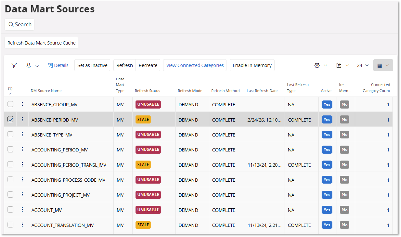Open row menu for ACCOUNTING_PROCESS_CODE_MV
The height and width of the screenshot is (237, 401).
tap(22, 179)
